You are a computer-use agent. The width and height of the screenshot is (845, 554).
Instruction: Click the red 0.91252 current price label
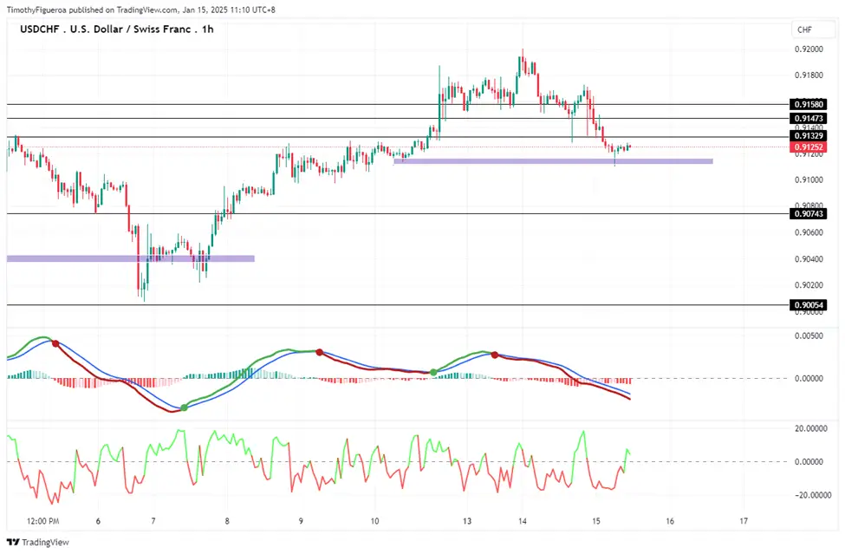[809, 147]
